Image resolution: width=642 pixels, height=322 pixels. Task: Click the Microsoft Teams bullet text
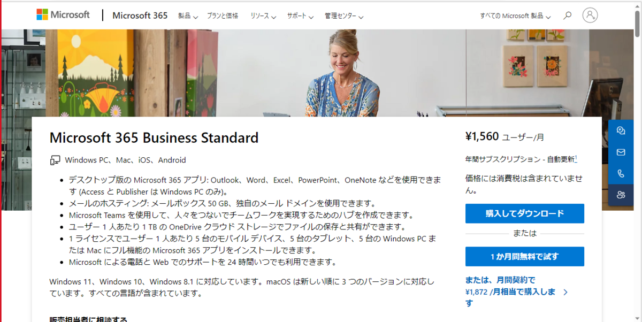(x=241, y=215)
